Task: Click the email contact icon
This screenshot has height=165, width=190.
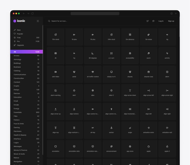Action: click(153, 21)
